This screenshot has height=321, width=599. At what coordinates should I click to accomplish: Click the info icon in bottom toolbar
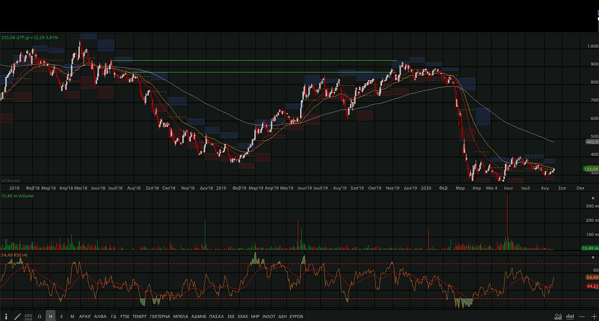coord(7,316)
